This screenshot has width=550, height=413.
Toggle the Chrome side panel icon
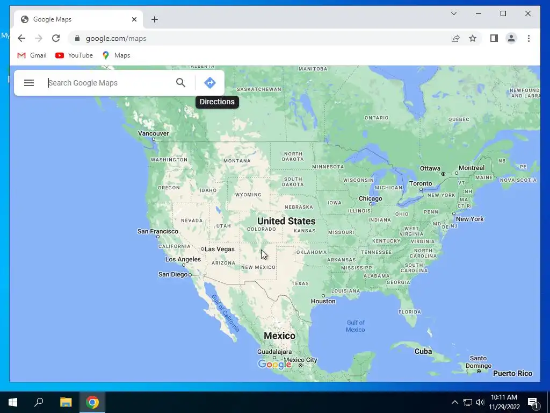[494, 38]
